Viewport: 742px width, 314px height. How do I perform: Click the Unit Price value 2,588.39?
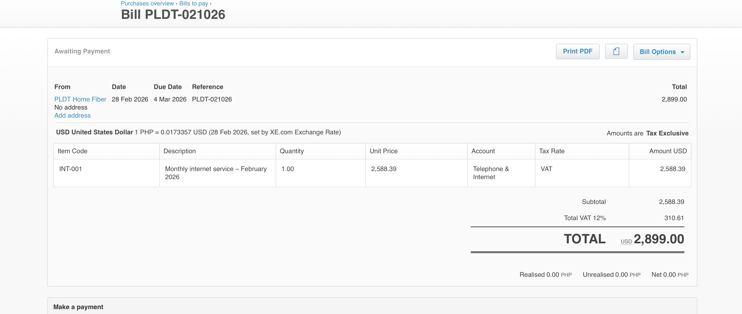383,169
